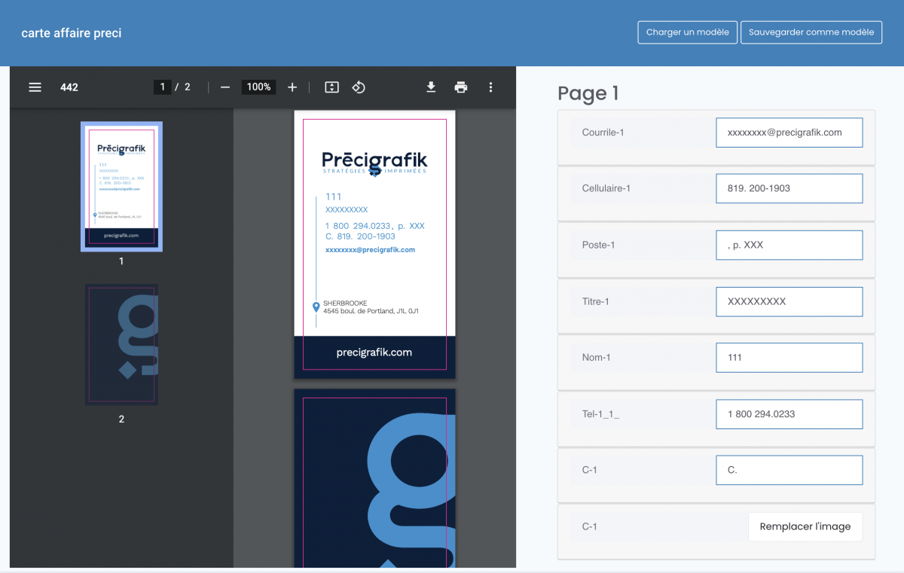Click the Nom-1 input field
This screenshot has width=904, height=573.
pos(789,358)
